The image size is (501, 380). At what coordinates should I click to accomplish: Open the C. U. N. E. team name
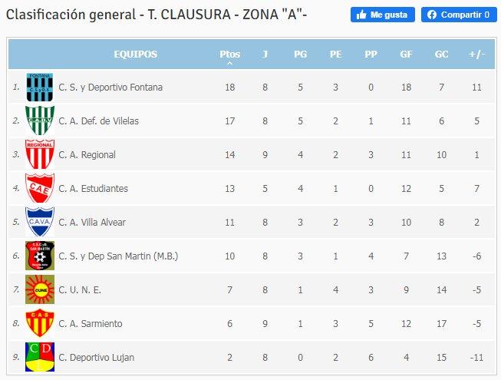[80, 290]
